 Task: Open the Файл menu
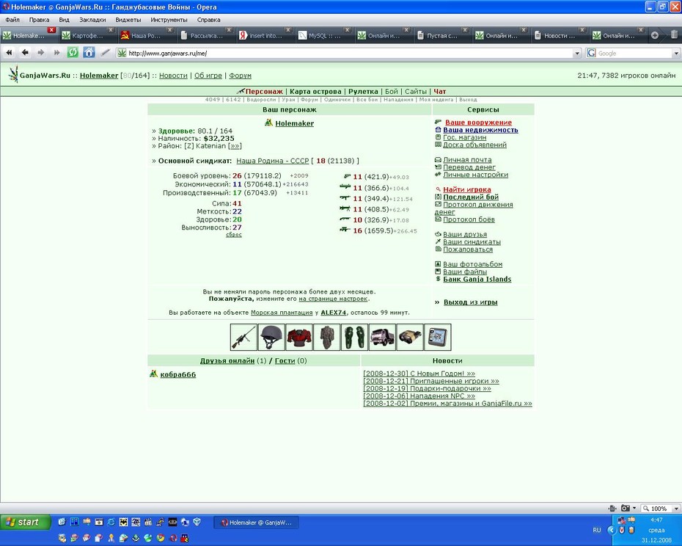[x=12, y=20]
